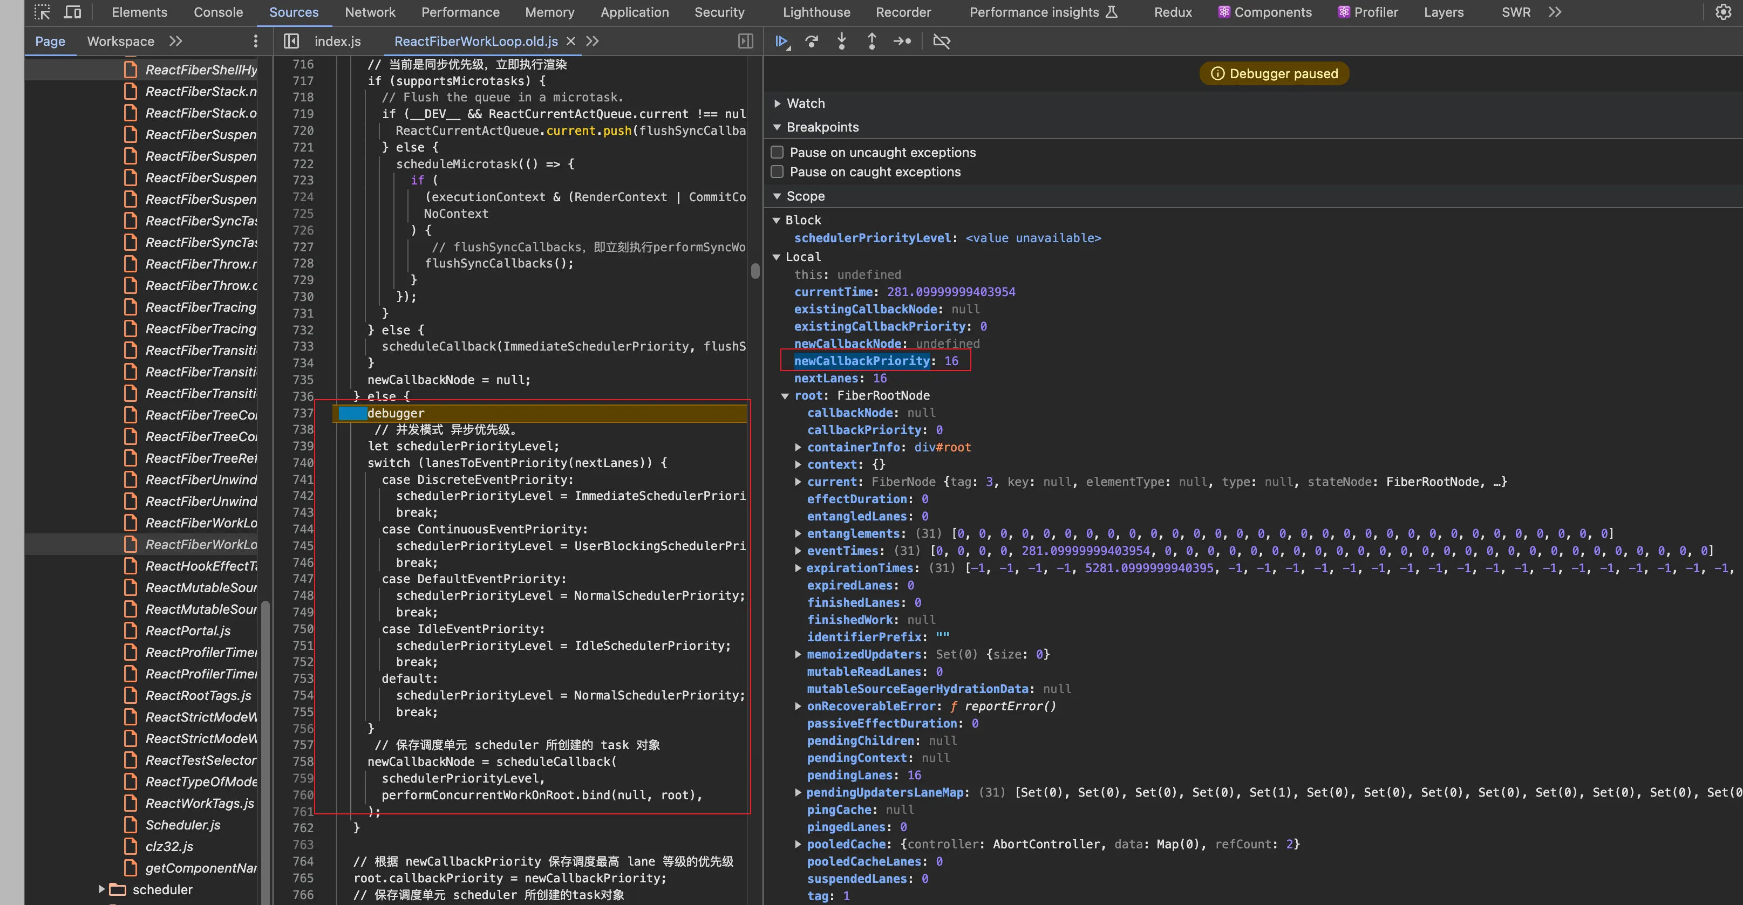1743x905 pixels.
Task: Expand the scheduler folder in file tree
Action: pyautogui.click(x=101, y=889)
